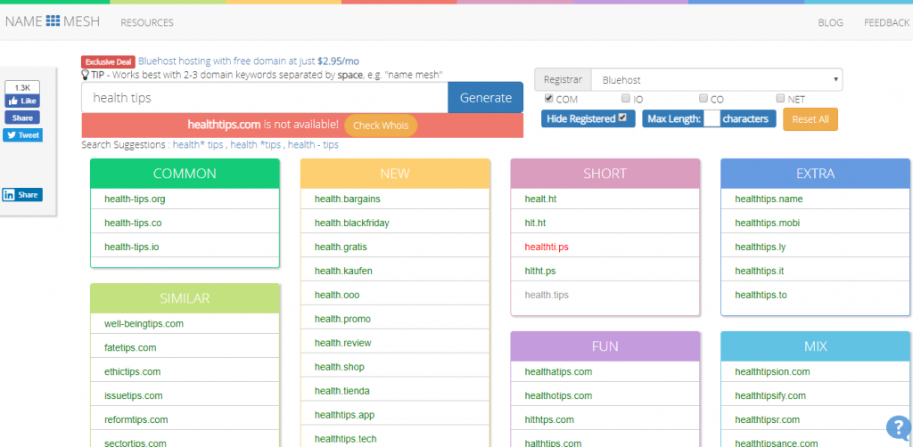
Task: Click the lightbulb TIP icon
Action: (85, 75)
